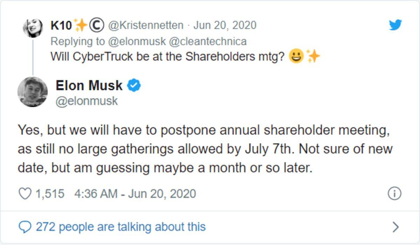Click the @elonmusk mention in reply line

(136, 41)
